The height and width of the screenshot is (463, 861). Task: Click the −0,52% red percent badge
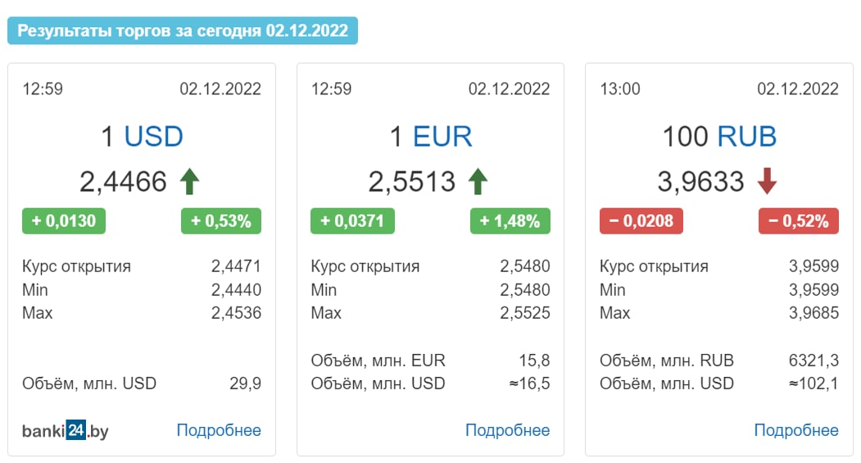point(799,220)
